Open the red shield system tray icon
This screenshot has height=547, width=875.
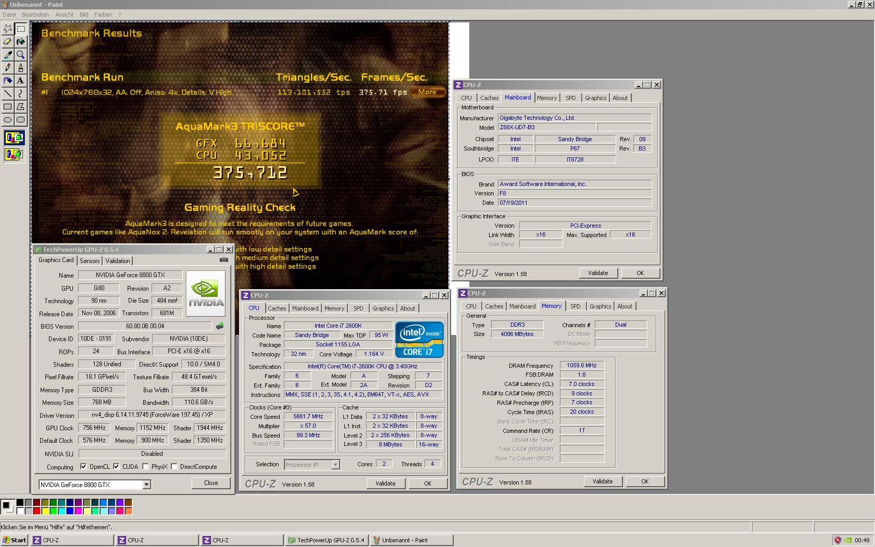tap(838, 540)
